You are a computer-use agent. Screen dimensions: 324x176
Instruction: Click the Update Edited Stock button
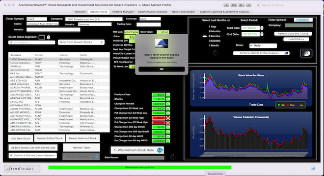tap(50, 138)
